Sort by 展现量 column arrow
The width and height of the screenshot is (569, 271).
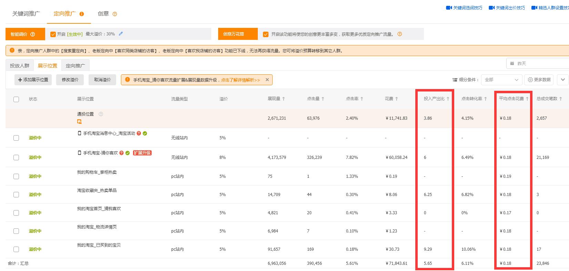[284, 99]
